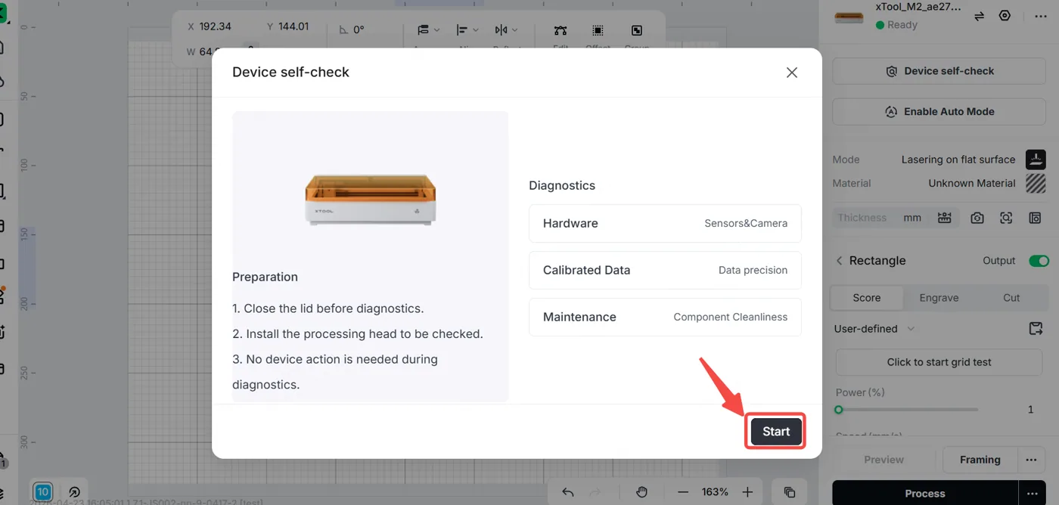1059x505 pixels.
Task: Go back using Rectangle chevron arrow
Action: pos(839,261)
